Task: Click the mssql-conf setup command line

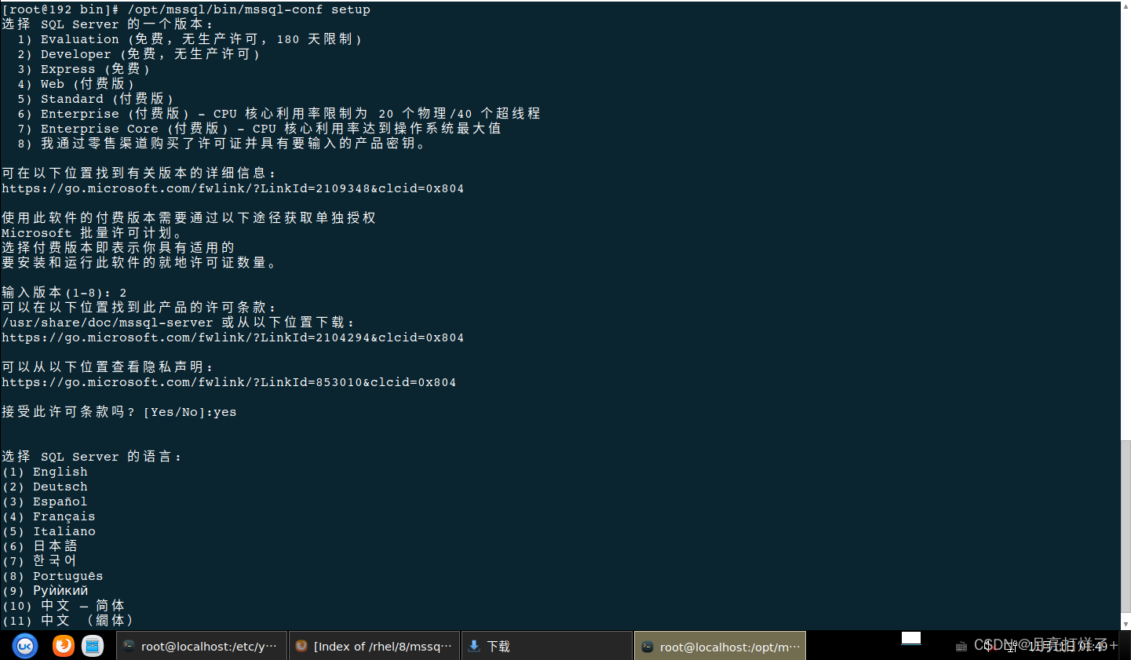Action: pyautogui.click(x=186, y=9)
